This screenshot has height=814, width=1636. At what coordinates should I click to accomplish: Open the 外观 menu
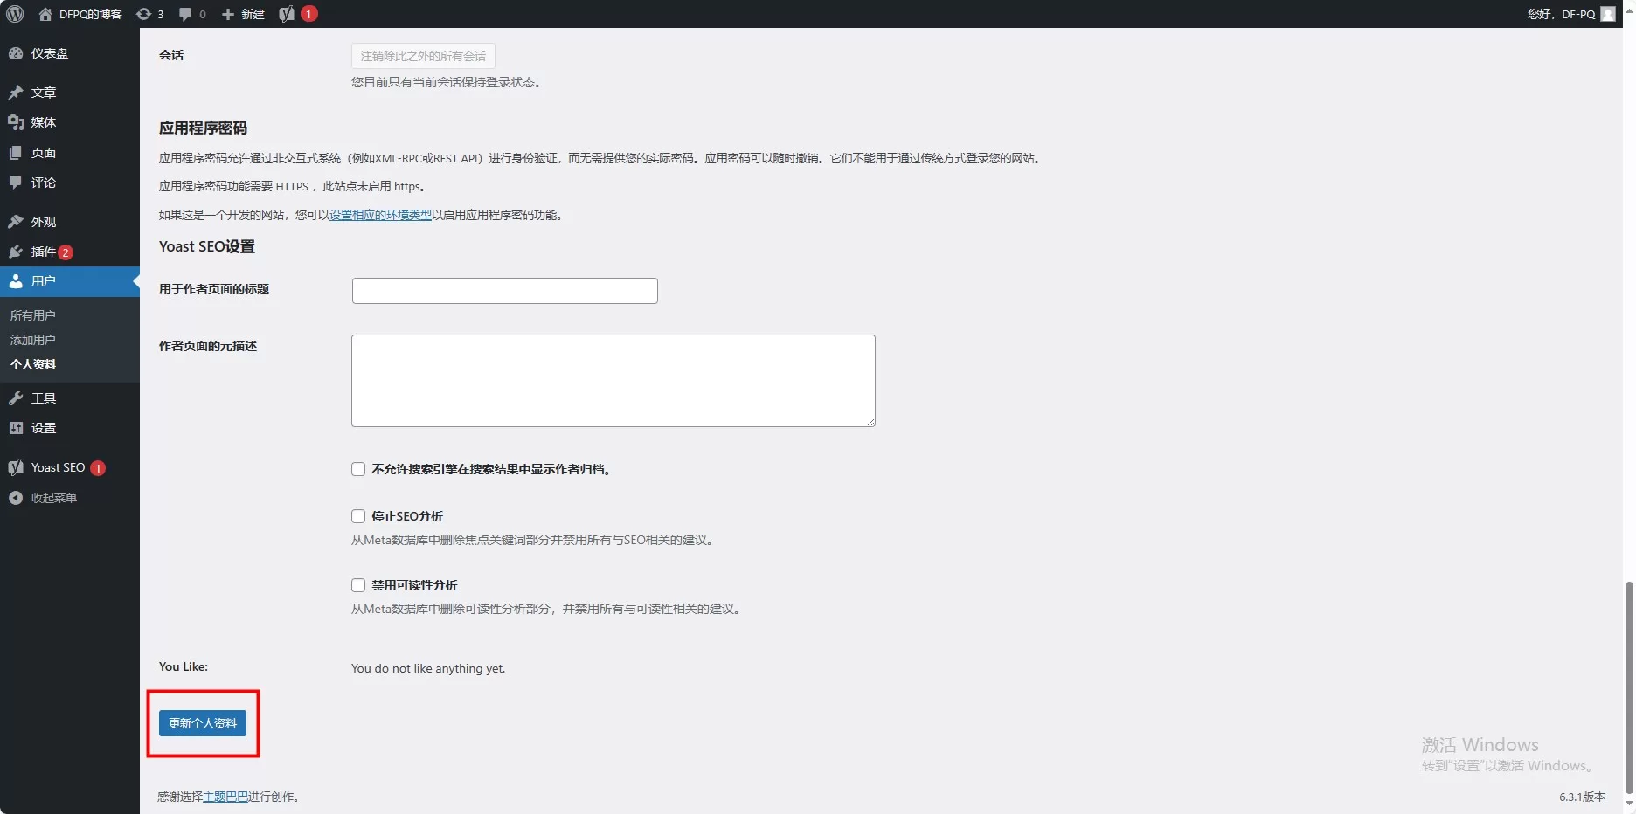(70, 222)
